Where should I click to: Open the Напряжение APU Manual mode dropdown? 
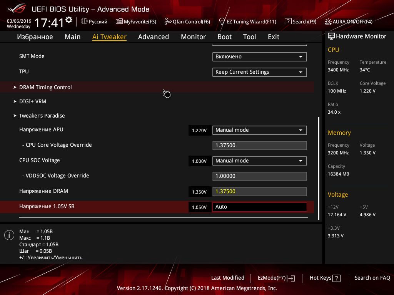click(259, 130)
